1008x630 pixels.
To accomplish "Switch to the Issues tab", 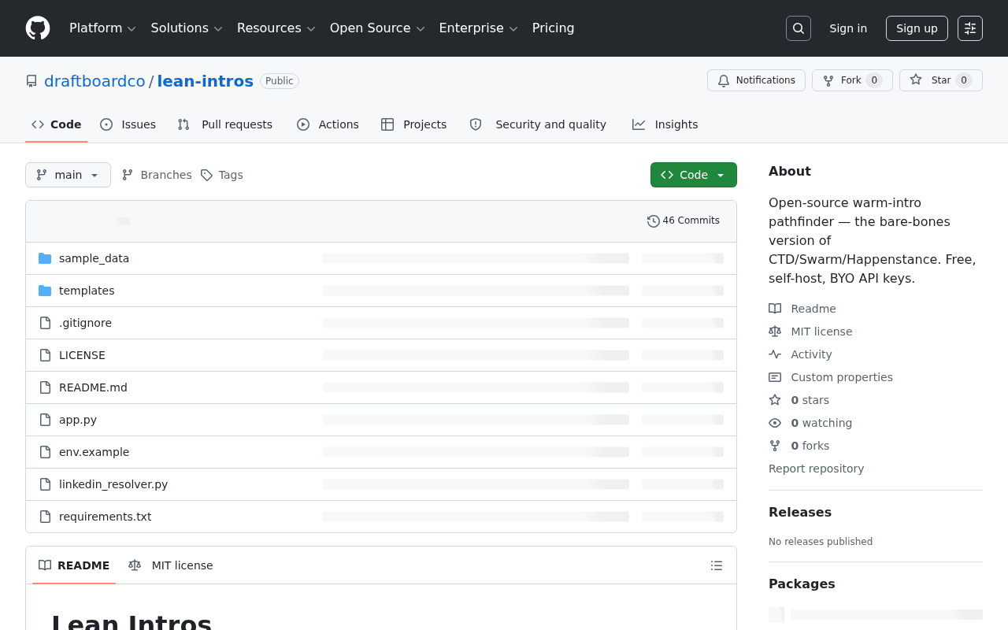I will pyautogui.click(x=128, y=124).
